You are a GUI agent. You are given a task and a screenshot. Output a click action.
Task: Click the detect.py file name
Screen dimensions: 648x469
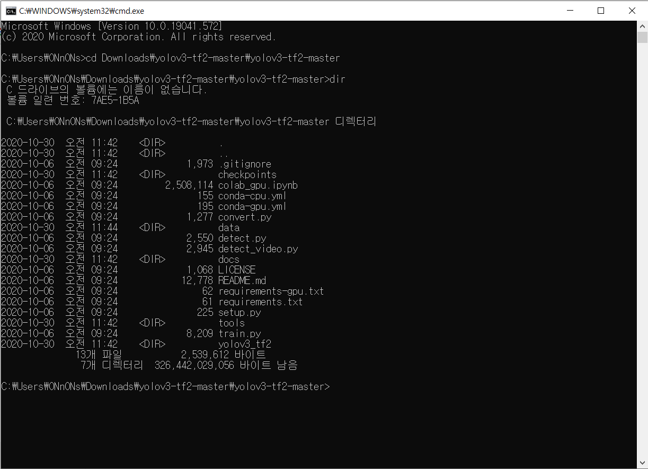tap(242, 238)
